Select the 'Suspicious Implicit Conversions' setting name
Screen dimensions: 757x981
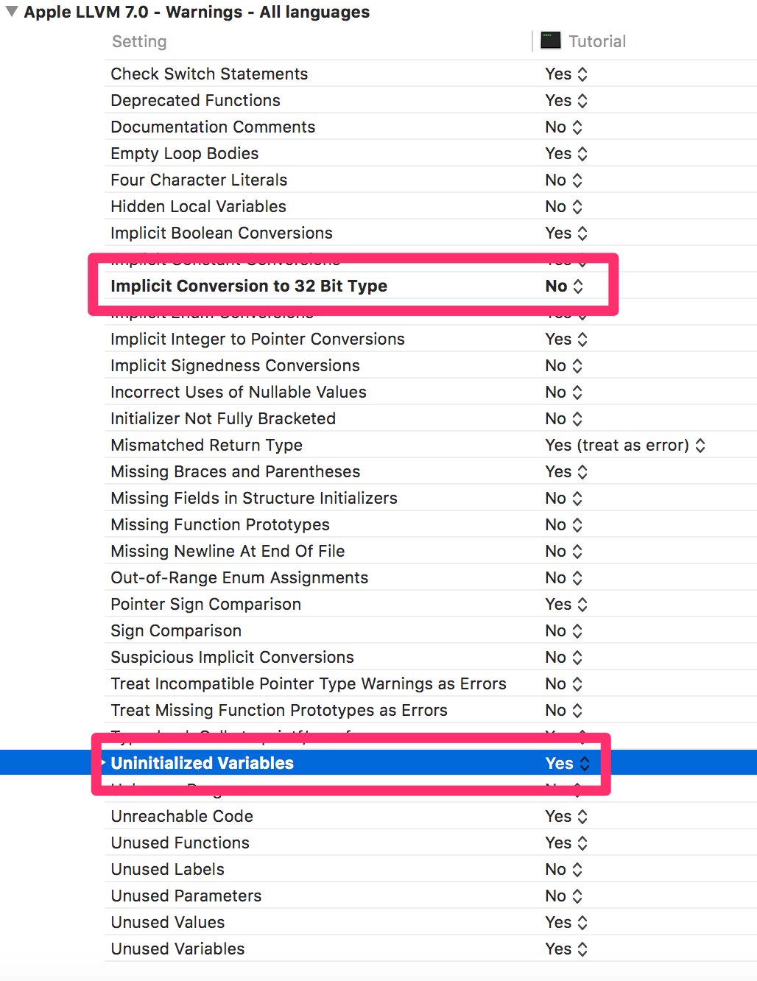tap(232, 657)
